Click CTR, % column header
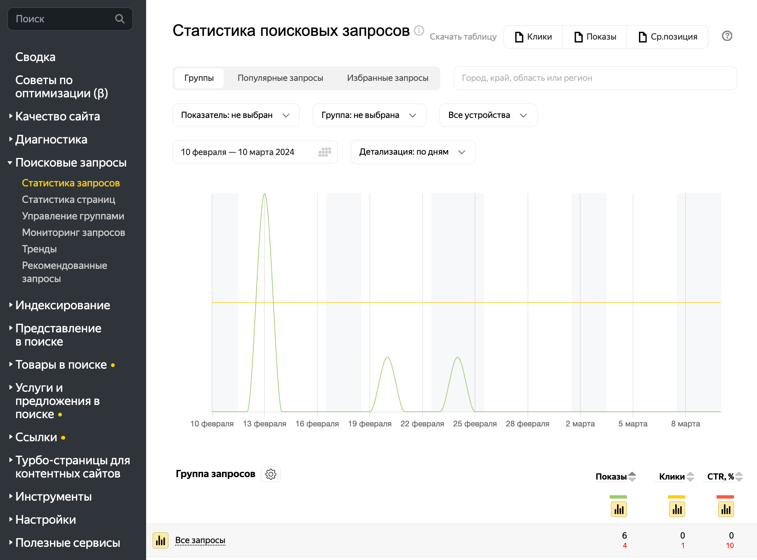Screen dimensions: 757x560 click(x=720, y=477)
